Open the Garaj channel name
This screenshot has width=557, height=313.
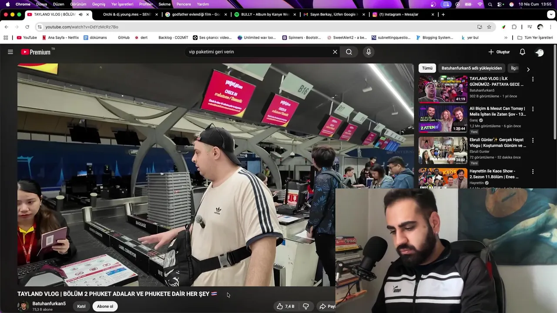click(x=474, y=120)
